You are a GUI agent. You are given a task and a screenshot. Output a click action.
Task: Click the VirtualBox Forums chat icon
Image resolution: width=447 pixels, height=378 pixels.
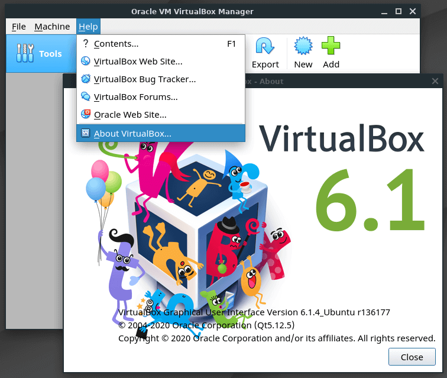[85, 96]
